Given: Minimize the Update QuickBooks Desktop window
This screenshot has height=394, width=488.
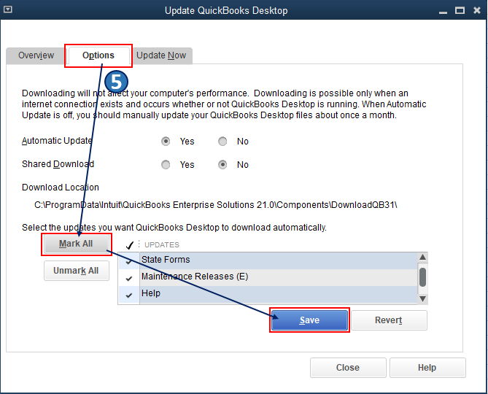Looking at the screenshot, I should click(443, 11).
